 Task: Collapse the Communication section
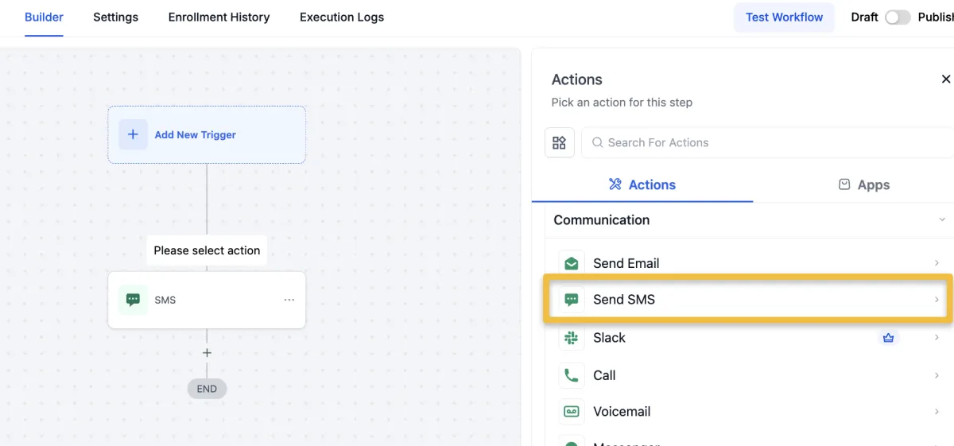click(942, 220)
